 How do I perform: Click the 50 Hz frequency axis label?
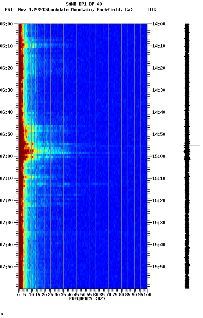[83, 295]
